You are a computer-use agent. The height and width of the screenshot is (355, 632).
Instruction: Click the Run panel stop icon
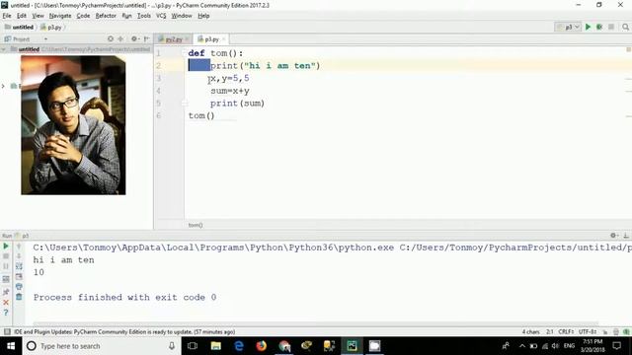(6, 256)
